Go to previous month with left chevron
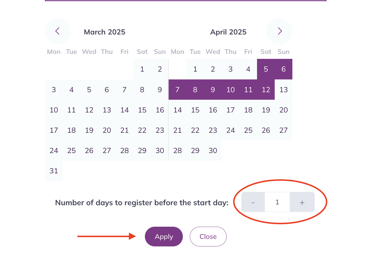Screen dimensions: 368x258 pyautogui.click(x=58, y=31)
